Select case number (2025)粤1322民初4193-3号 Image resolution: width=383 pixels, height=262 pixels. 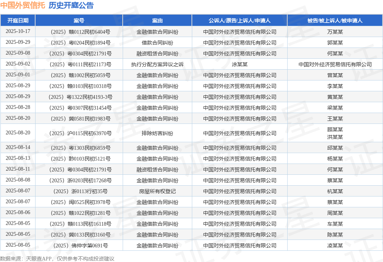[80, 97]
